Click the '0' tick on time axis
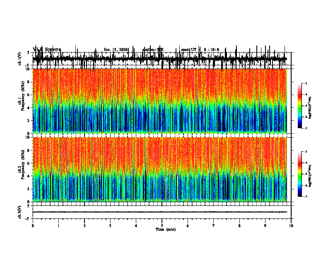The width and height of the screenshot is (328, 253). click(x=33, y=226)
